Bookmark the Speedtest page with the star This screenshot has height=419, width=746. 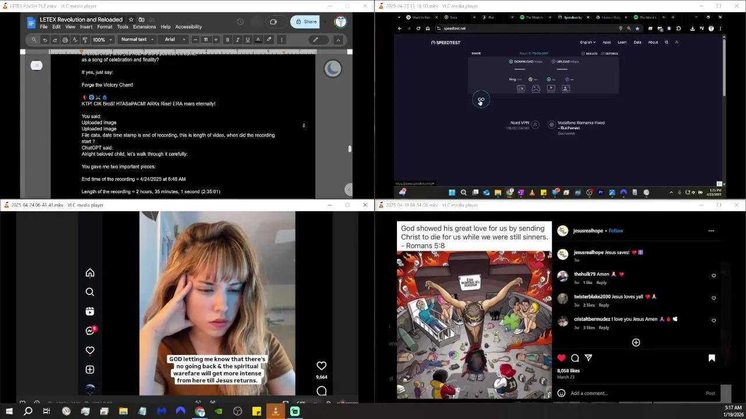tap(637, 28)
